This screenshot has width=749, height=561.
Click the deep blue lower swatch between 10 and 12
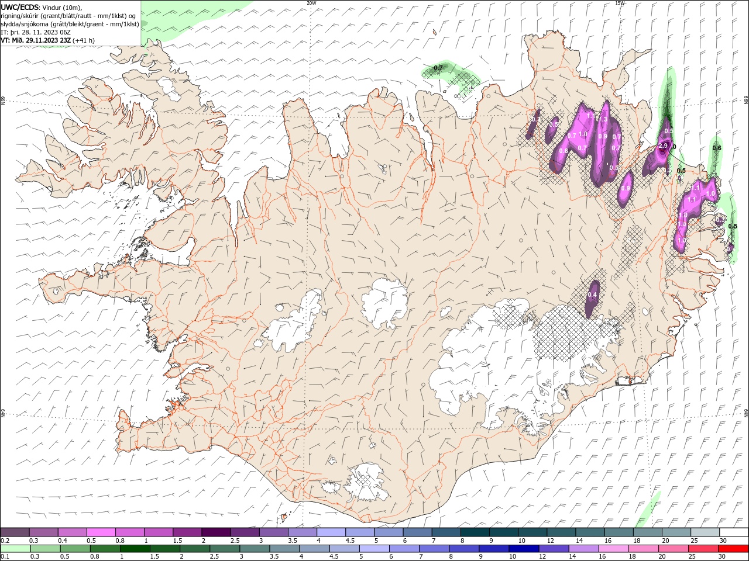523,549
